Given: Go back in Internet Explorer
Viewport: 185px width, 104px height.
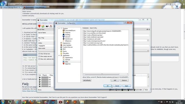Looking at the screenshot, I should 2,4.
